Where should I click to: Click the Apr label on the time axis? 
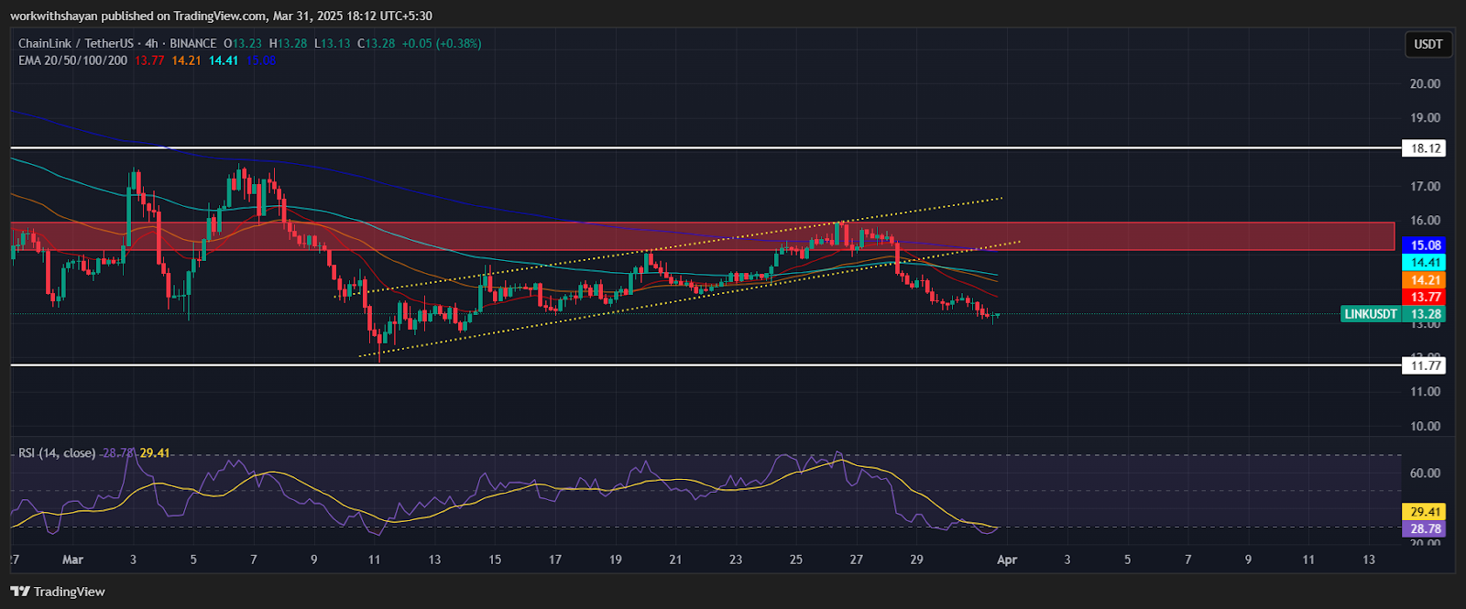pyautogui.click(x=1006, y=560)
